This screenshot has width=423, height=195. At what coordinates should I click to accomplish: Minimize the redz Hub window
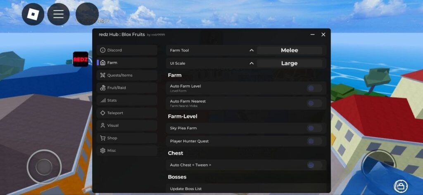[312, 35]
